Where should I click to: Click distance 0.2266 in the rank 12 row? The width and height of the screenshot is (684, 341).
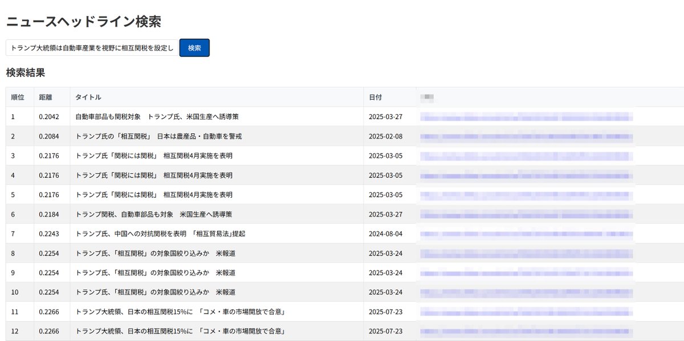(49, 331)
